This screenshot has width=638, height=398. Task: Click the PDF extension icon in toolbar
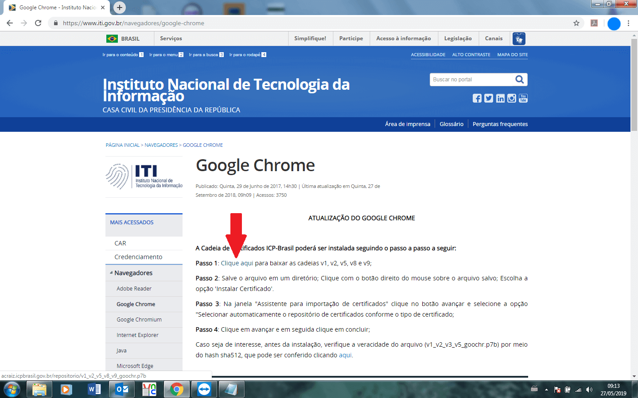tap(594, 23)
